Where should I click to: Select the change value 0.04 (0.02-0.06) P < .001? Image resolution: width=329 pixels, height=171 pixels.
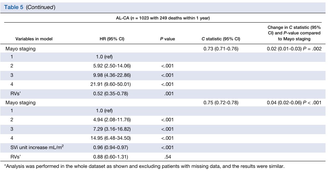coord(294,103)
